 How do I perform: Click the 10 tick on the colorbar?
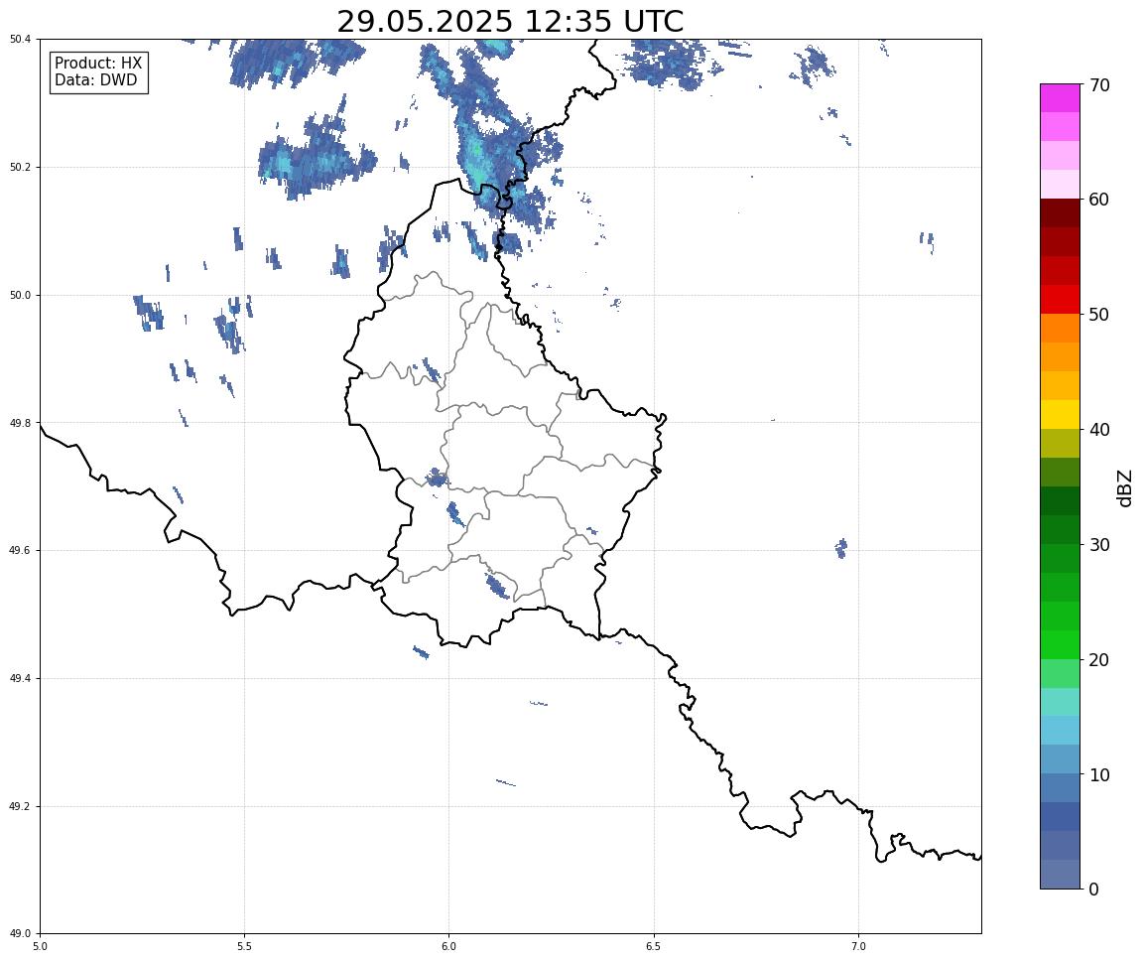coord(1099,774)
